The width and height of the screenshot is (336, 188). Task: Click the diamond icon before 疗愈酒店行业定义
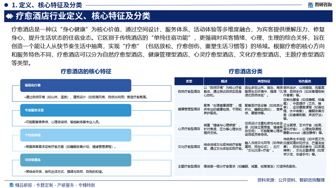(x=10, y=16)
